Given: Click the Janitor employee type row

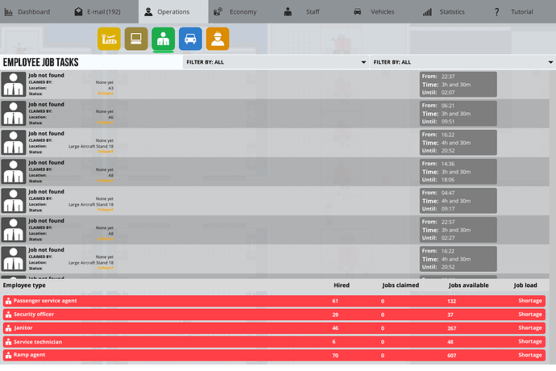Looking at the screenshot, I should 274,328.
